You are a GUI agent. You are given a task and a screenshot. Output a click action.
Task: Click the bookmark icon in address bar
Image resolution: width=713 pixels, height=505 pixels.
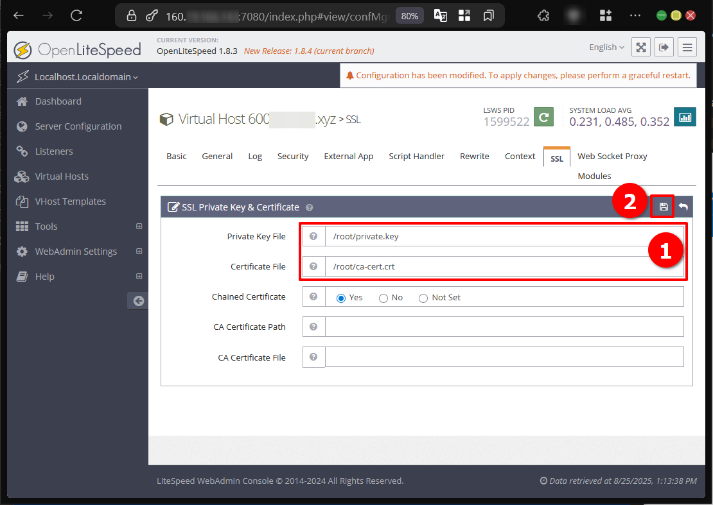click(x=488, y=16)
